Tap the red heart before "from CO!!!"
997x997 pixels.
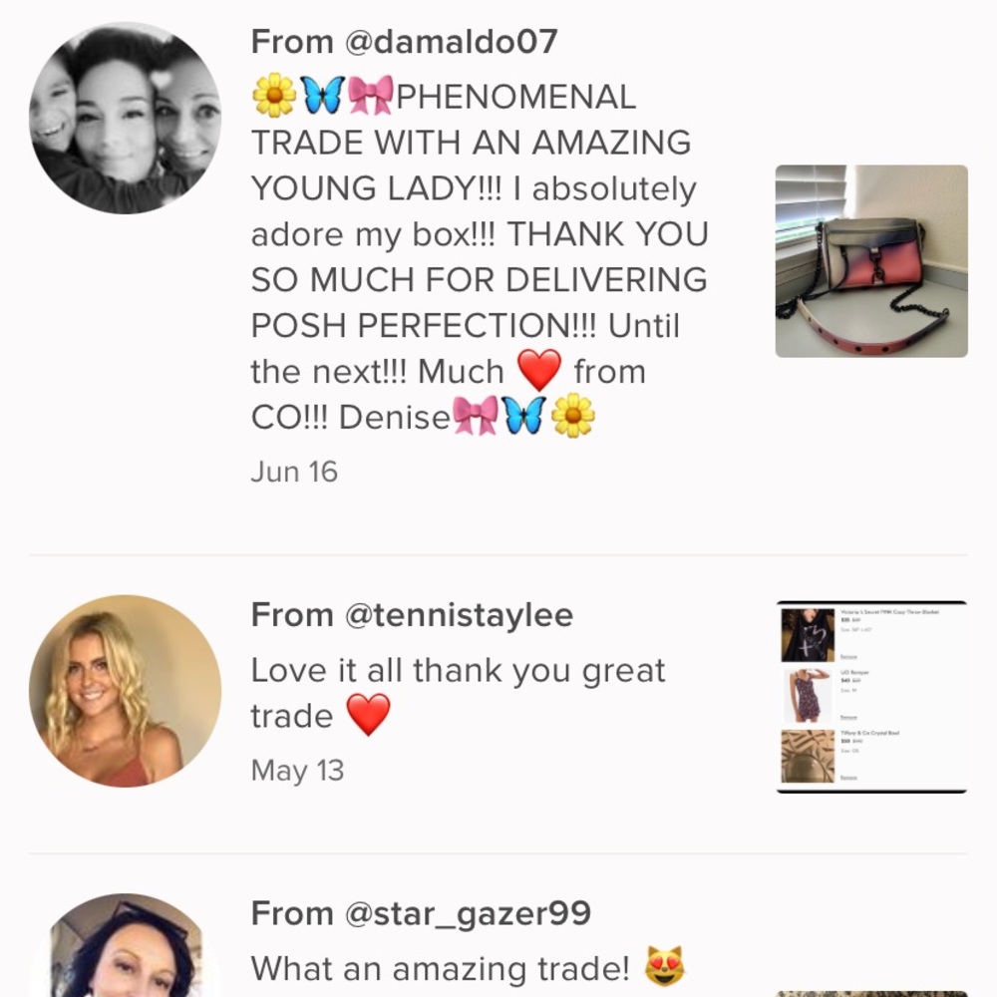pos(539,372)
